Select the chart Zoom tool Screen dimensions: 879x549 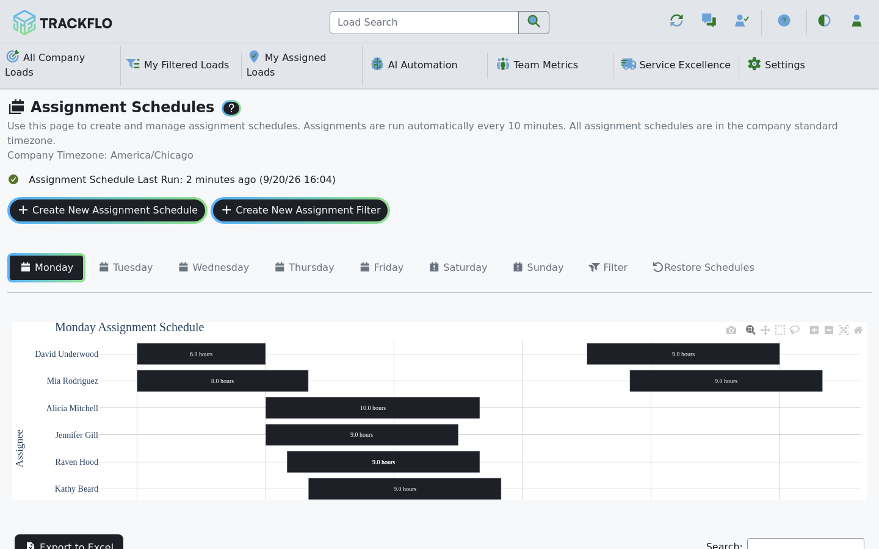click(x=751, y=330)
